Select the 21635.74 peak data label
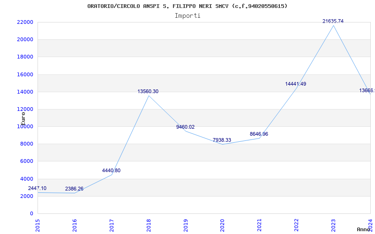The height and width of the screenshot is (234, 375). click(333, 21)
